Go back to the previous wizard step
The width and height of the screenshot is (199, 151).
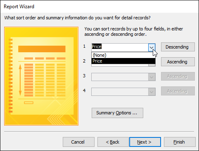[113, 142]
